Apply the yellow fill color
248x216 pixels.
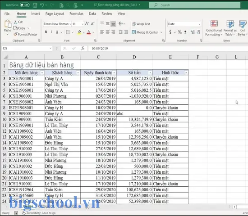[x=79, y=32]
